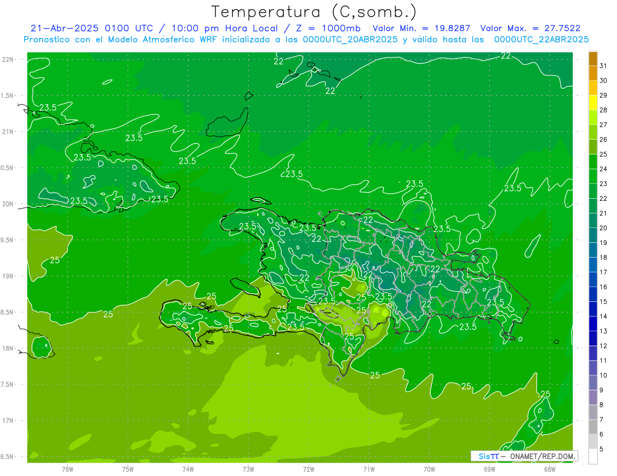Click the '74W' longitude axis label
617x476 pixels.
tap(188, 468)
